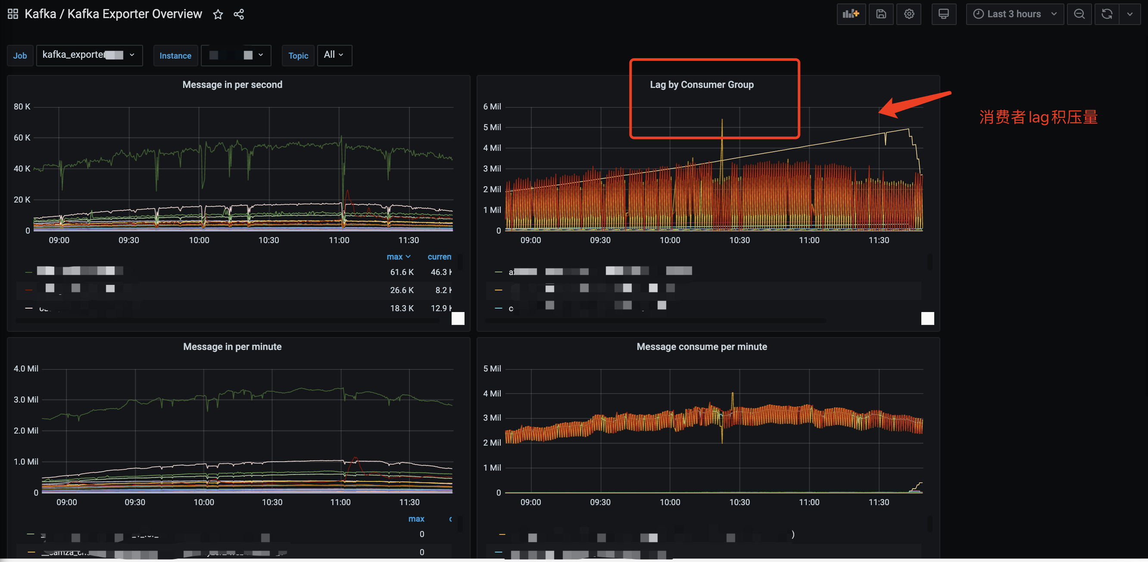
Task: Add a new panel to dashboard
Action: pos(851,14)
